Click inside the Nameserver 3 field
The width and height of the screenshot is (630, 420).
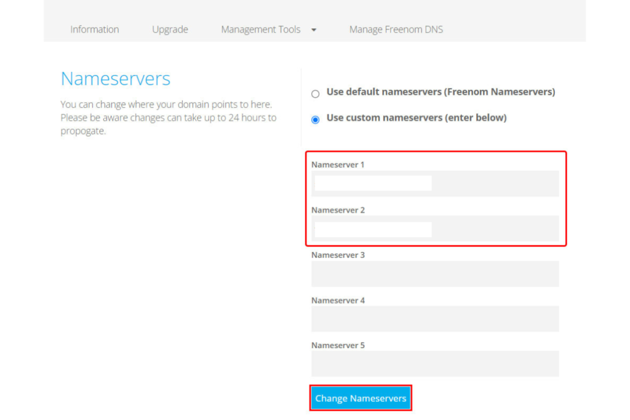[x=434, y=274]
